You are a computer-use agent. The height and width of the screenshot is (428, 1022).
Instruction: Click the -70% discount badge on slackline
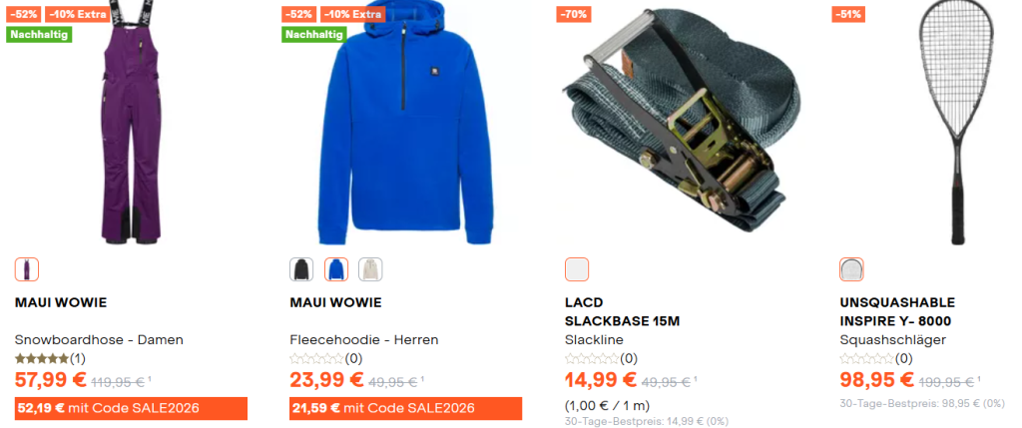[x=574, y=14]
